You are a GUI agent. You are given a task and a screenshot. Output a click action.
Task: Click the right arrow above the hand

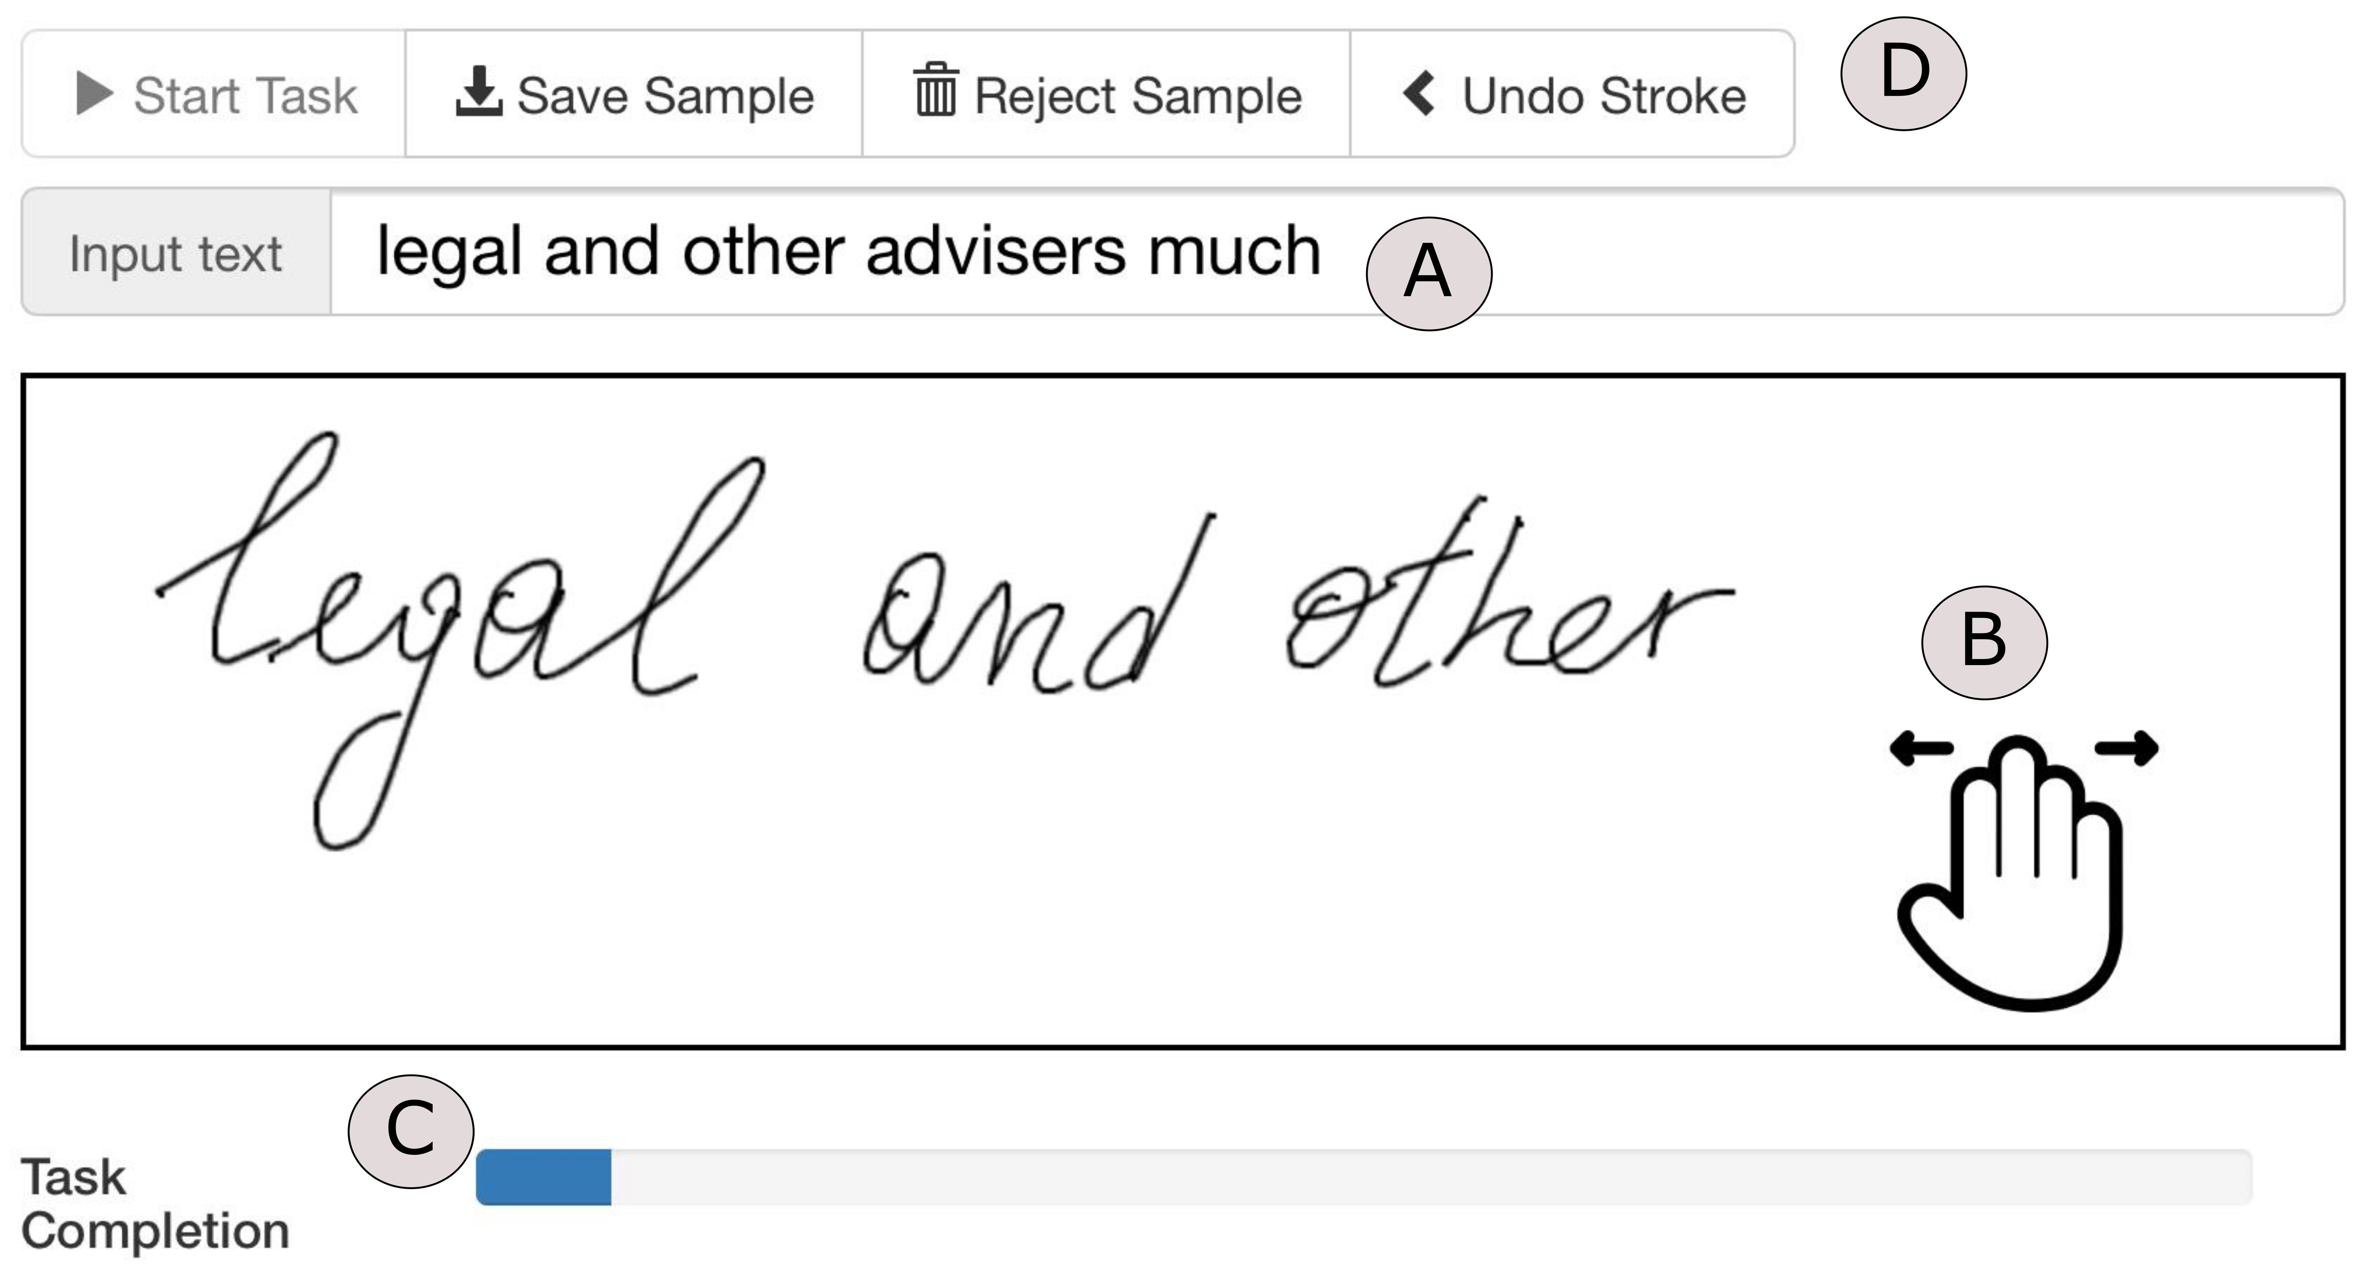click(x=2127, y=748)
